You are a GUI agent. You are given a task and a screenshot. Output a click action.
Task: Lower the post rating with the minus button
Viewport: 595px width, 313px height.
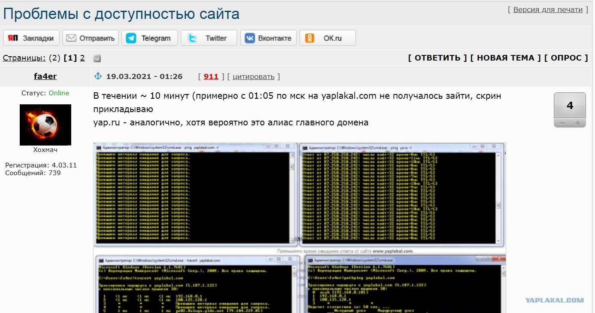click(562, 123)
